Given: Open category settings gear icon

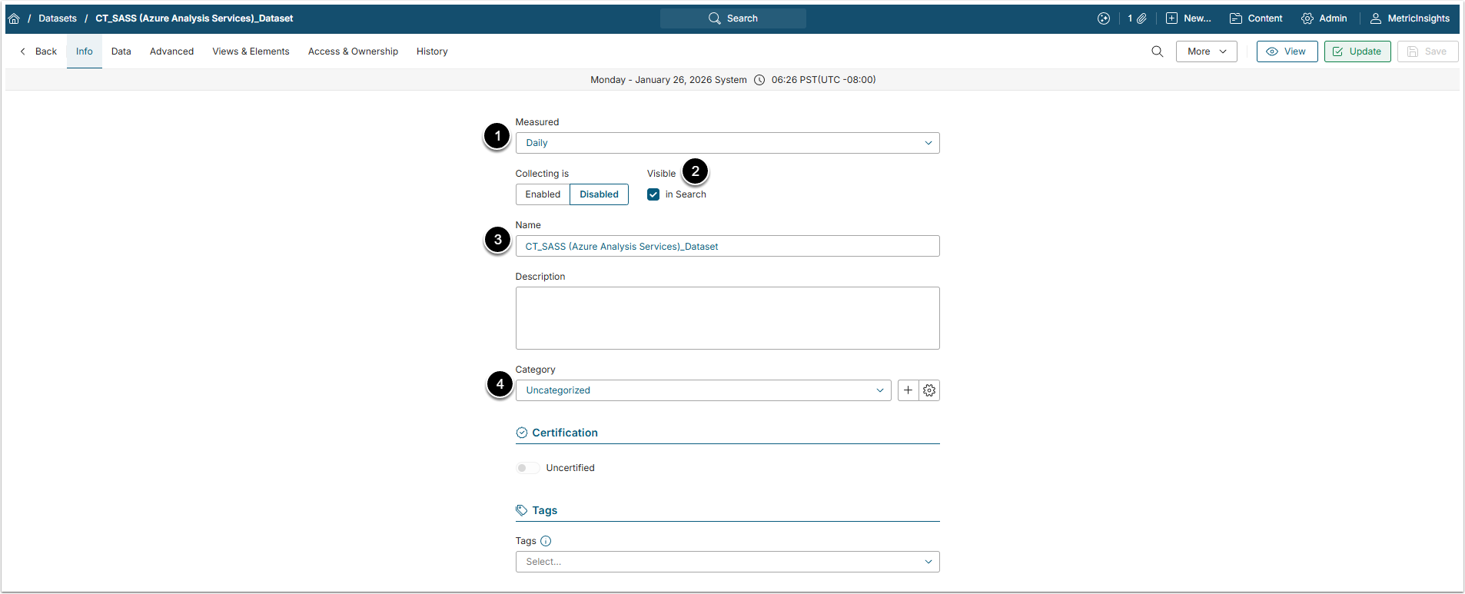Looking at the screenshot, I should point(929,390).
